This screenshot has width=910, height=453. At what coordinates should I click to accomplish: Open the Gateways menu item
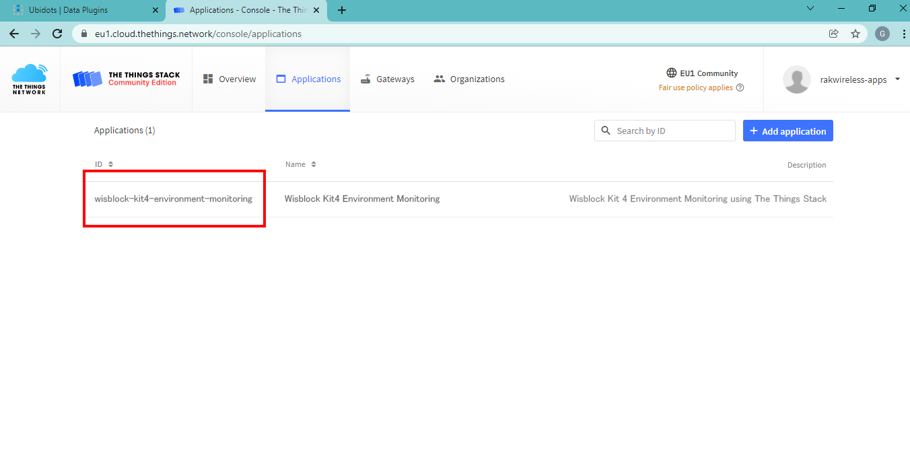(388, 79)
